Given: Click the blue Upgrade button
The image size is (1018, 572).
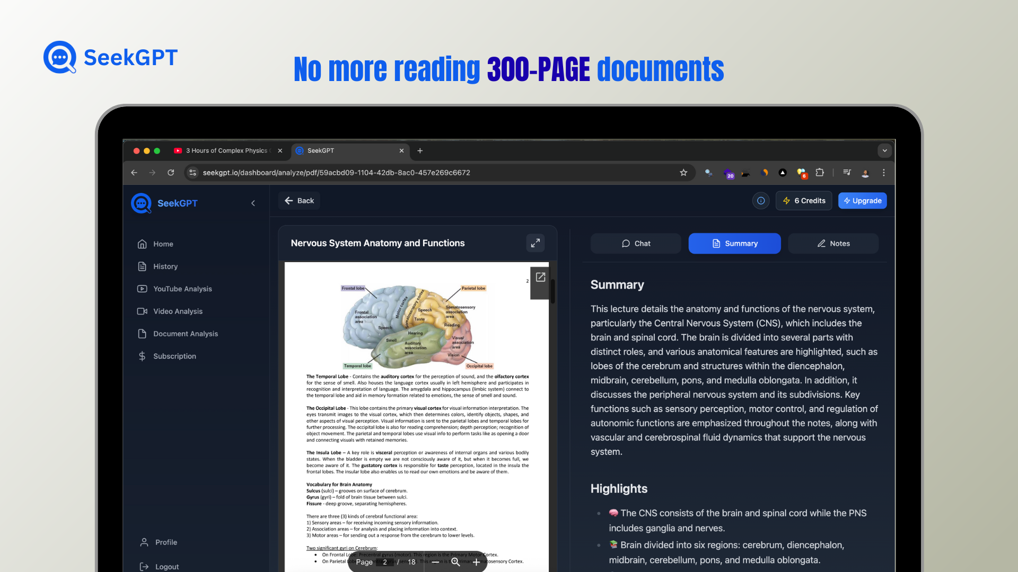Looking at the screenshot, I should 863,201.
